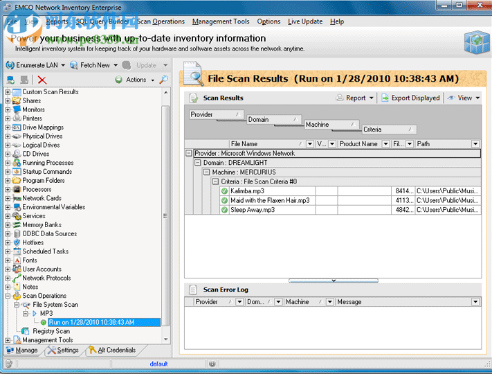Open the Management Tools menu
Image resolution: width=492 pixels, height=374 pixels.
click(x=221, y=21)
